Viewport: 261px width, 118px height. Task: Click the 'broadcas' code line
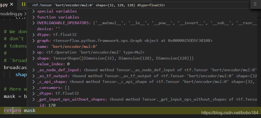coord(15,67)
